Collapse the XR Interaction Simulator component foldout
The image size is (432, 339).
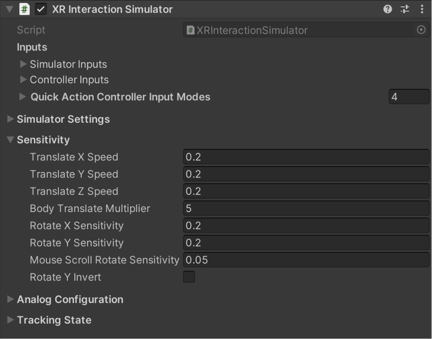[x=9, y=9]
